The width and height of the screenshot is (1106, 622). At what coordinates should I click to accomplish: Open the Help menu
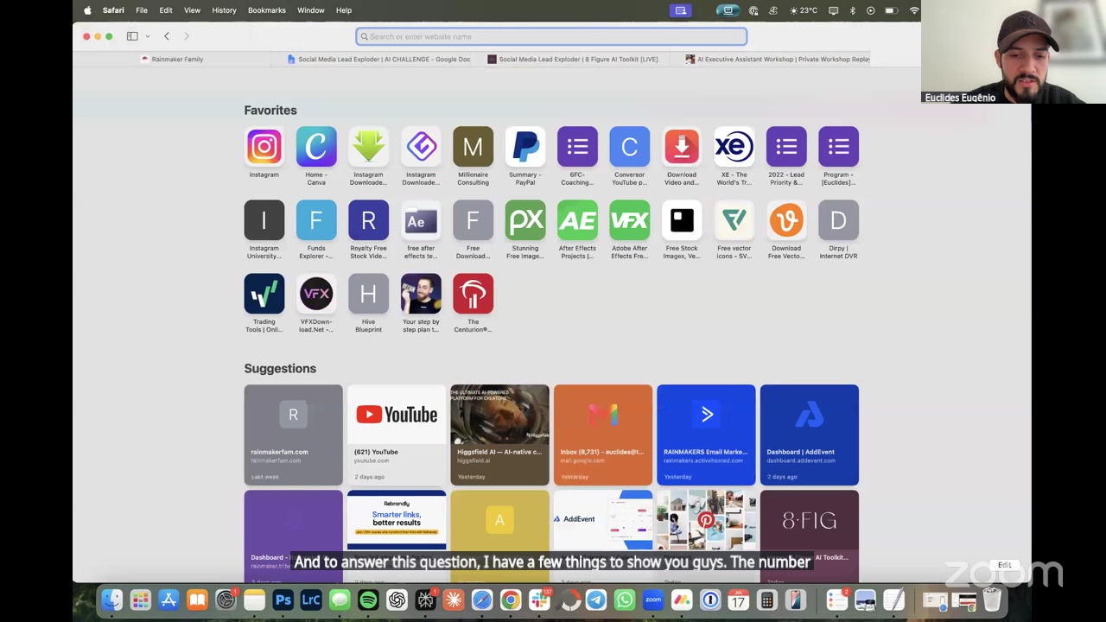(344, 10)
